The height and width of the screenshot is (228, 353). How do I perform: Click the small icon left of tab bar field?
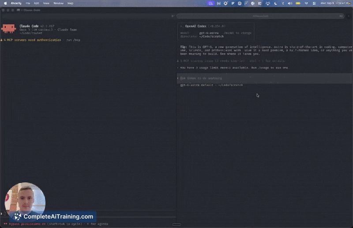[173, 16]
